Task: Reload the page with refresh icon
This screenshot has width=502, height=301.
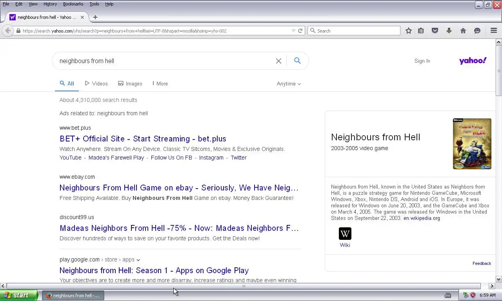Action: click(x=300, y=31)
